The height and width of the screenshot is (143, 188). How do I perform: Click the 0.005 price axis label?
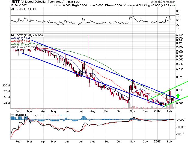[x=180, y=103]
